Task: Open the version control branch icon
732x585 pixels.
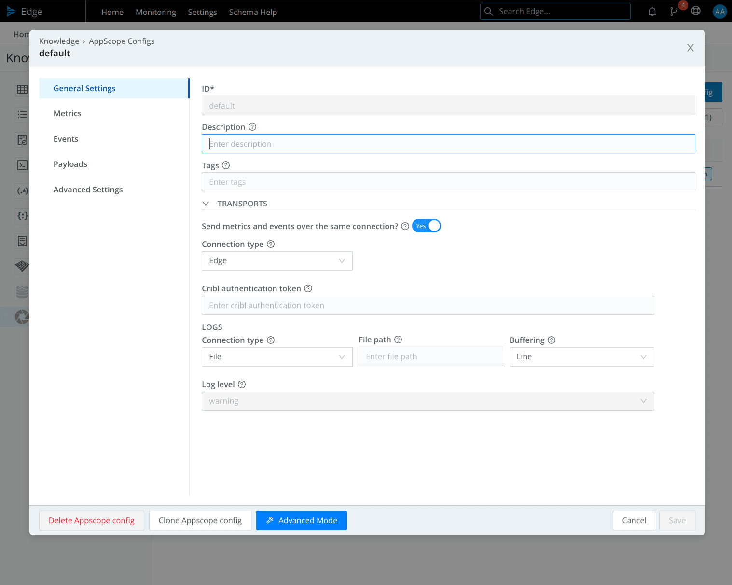Action: click(x=674, y=12)
